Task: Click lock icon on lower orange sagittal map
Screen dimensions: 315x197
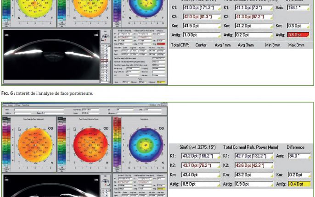Action: [19, 129]
